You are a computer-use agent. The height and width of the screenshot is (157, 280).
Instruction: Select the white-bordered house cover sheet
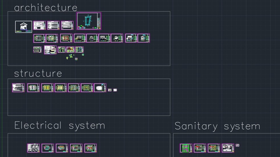pos(23,27)
